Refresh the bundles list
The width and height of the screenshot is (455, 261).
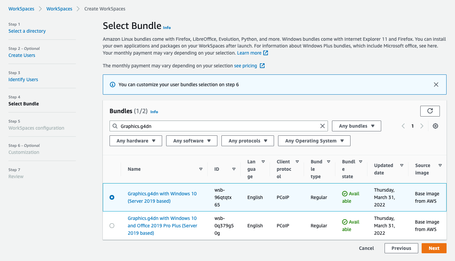click(x=430, y=111)
